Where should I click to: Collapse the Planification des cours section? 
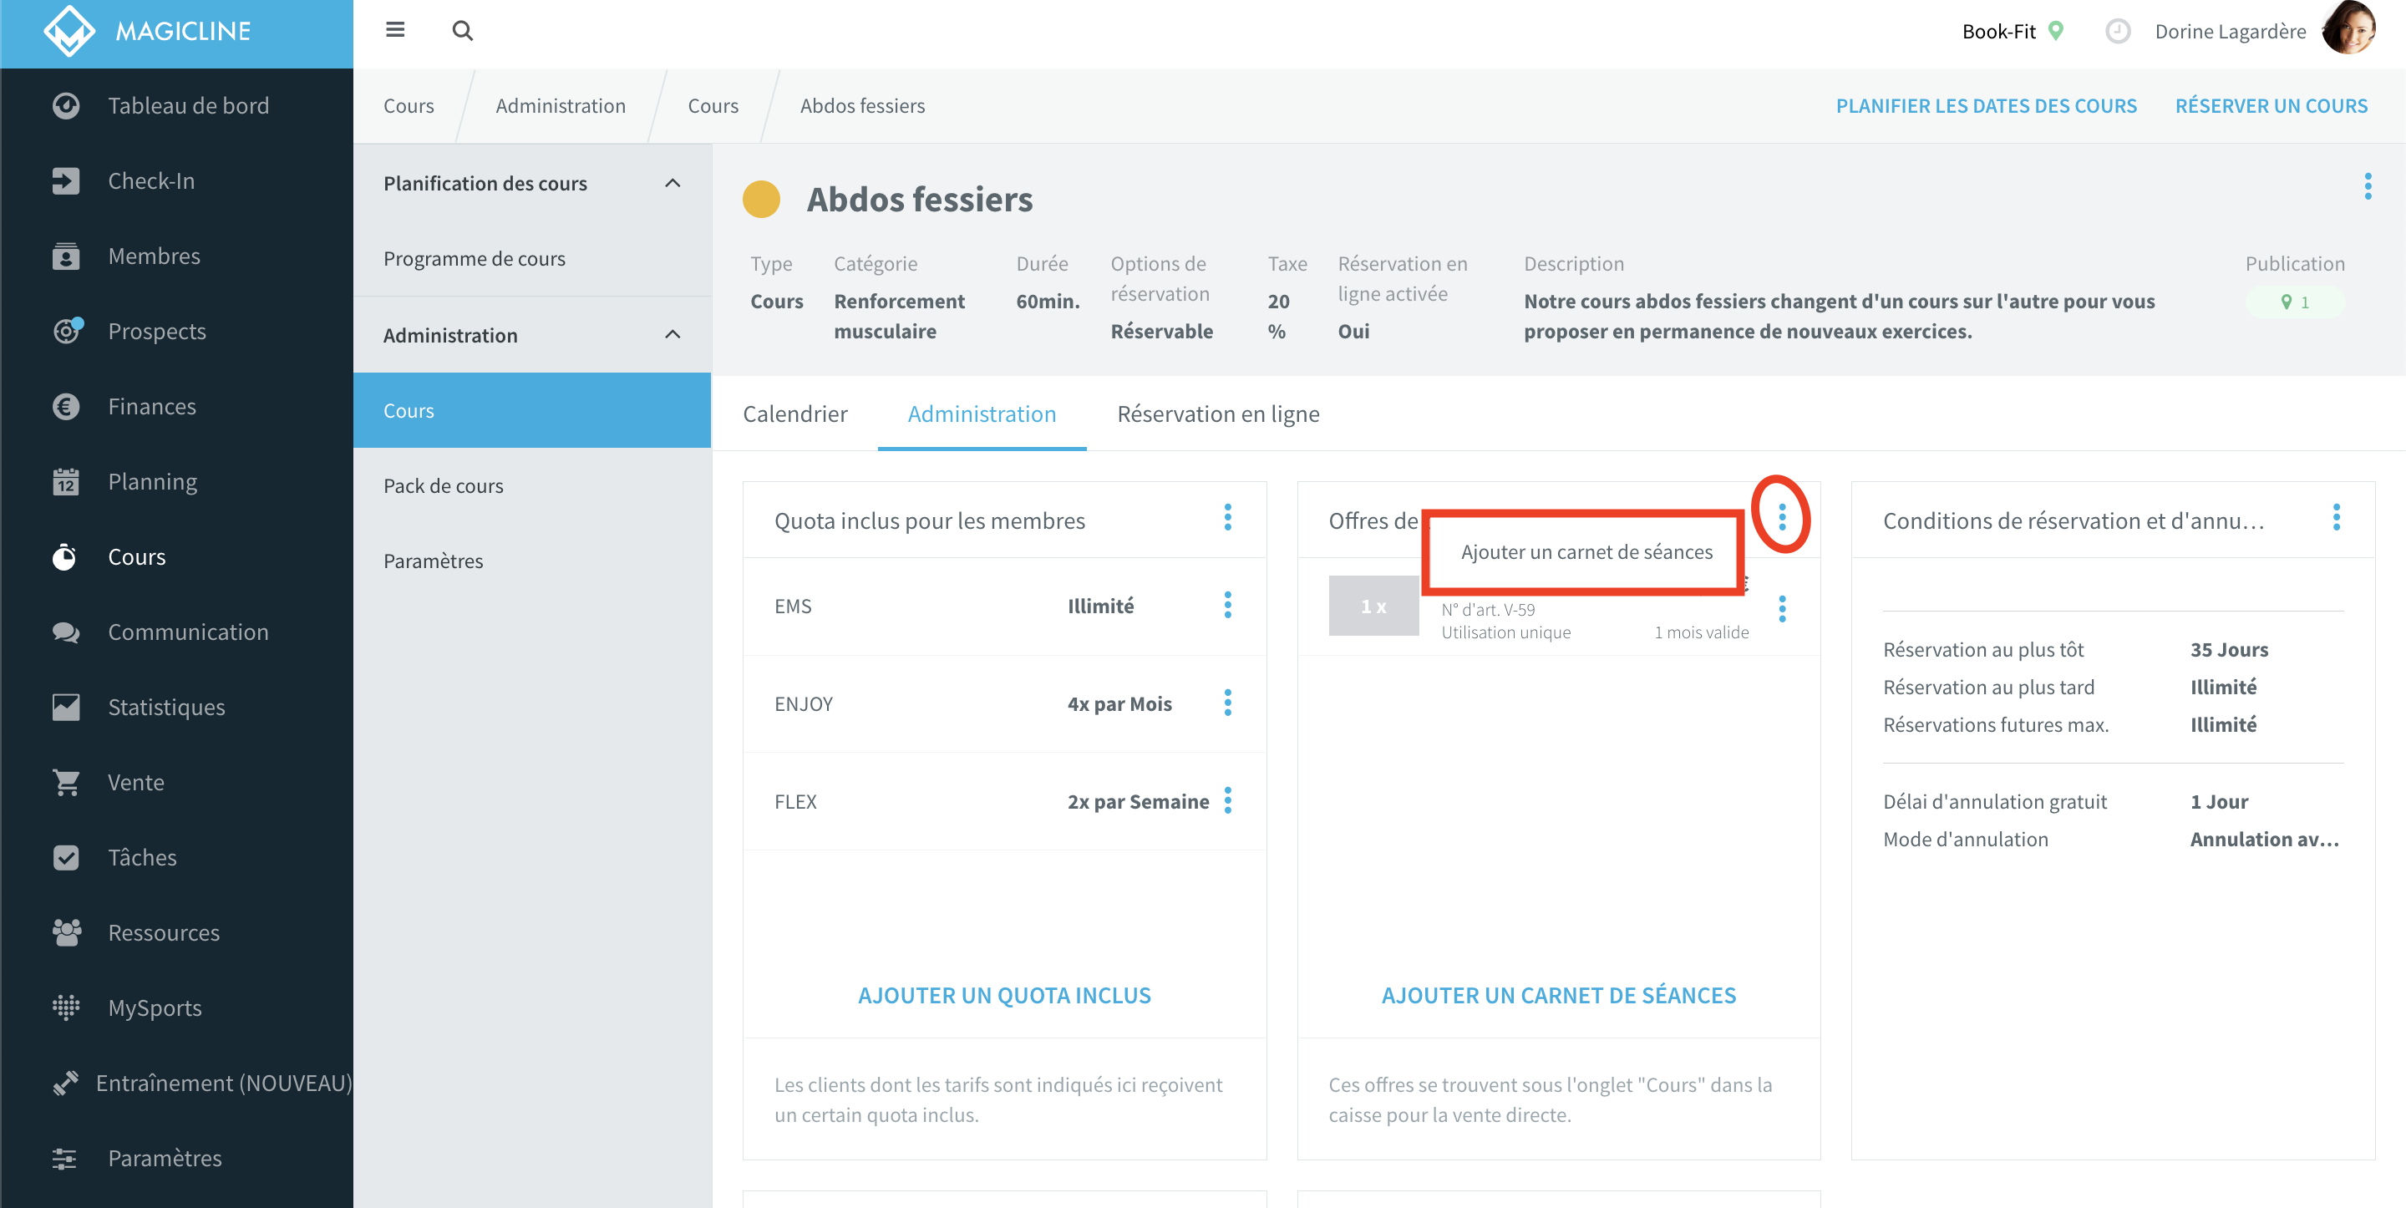673,183
